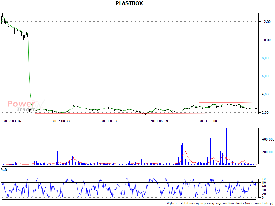Click the 80 level on %R axis

pos(264,183)
